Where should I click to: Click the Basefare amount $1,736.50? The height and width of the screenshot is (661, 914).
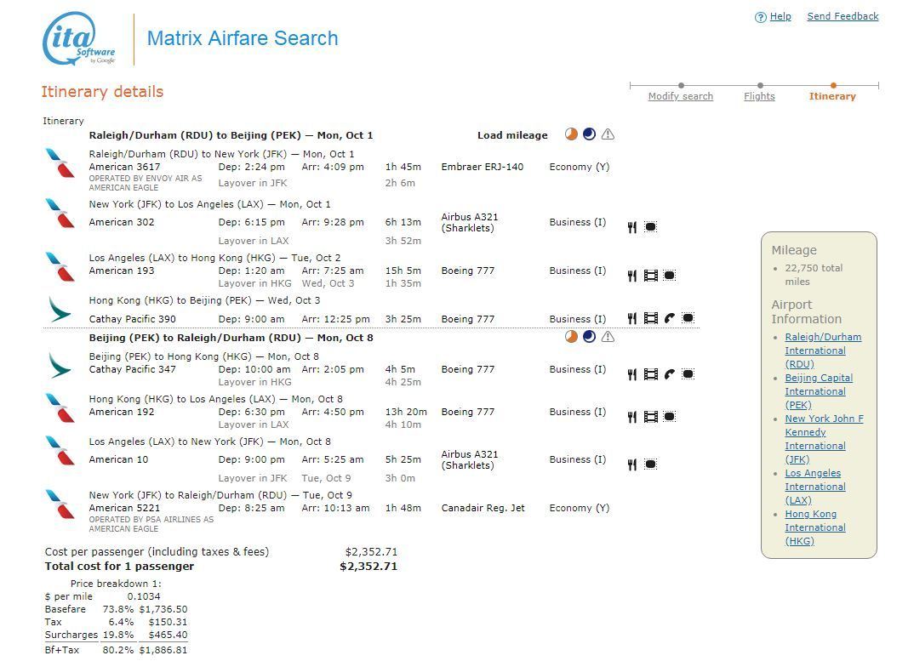163,609
